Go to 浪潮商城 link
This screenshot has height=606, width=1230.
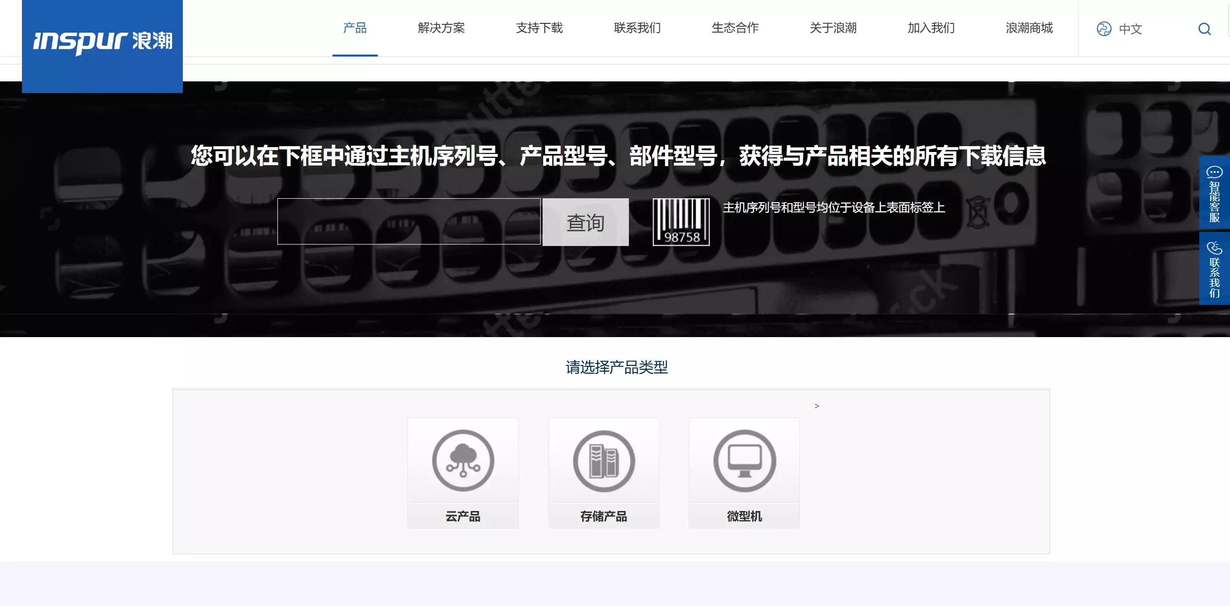[x=1029, y=28]
